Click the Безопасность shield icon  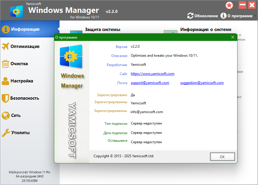coord(6,98)
